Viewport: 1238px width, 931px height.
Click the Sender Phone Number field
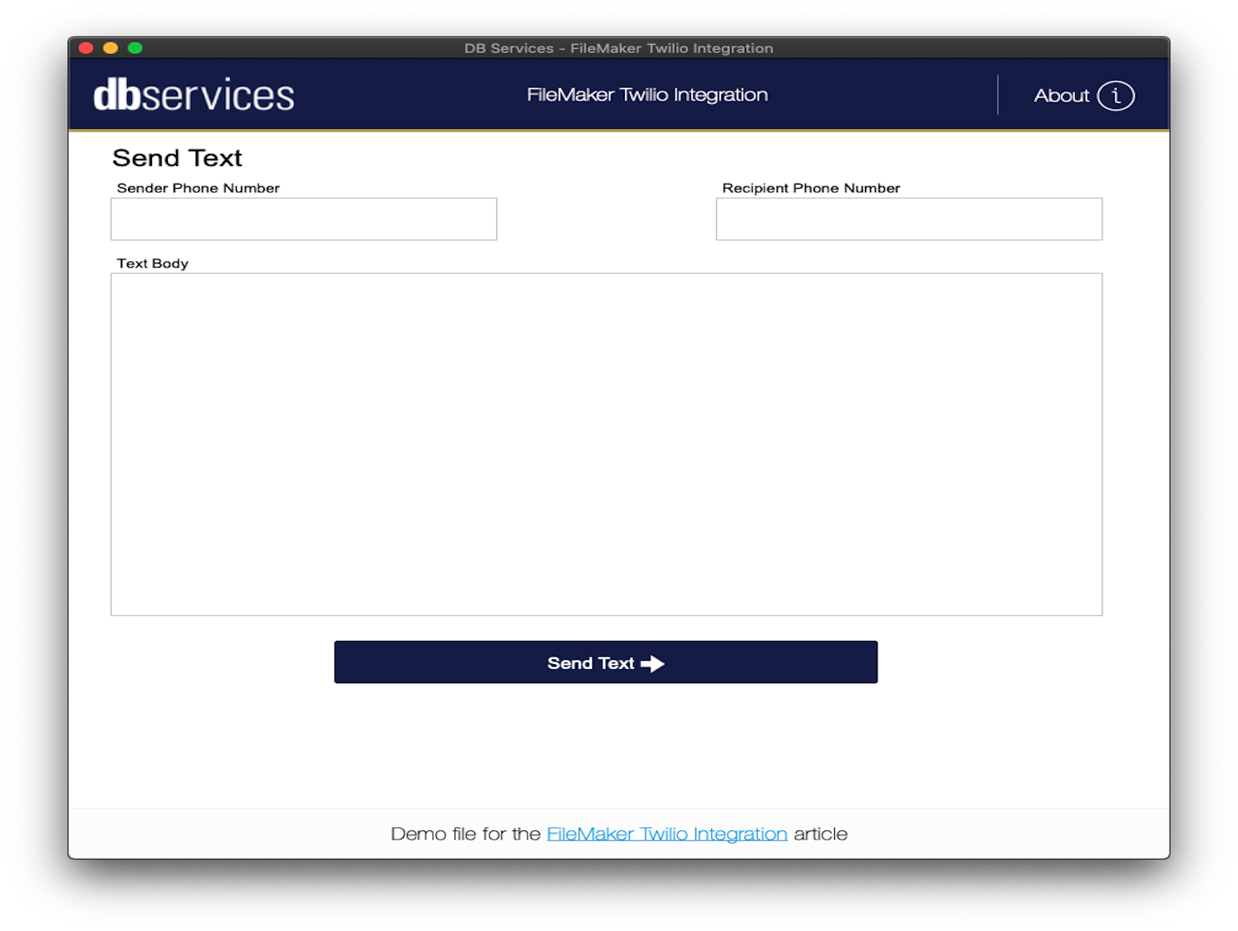(304, 219)
